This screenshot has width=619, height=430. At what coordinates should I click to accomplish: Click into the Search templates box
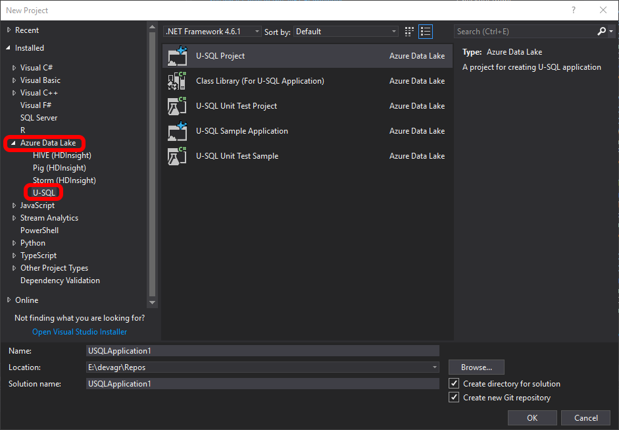click(x=525, y=32)
